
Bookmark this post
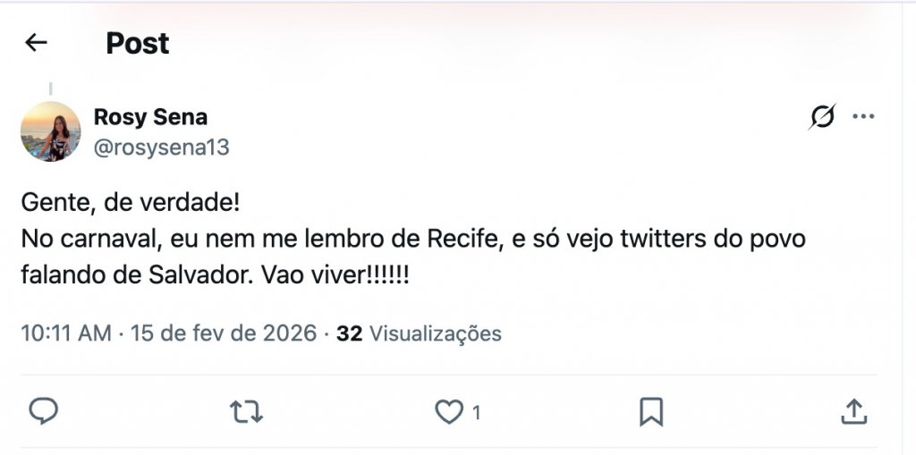click(x=650, y=411)
